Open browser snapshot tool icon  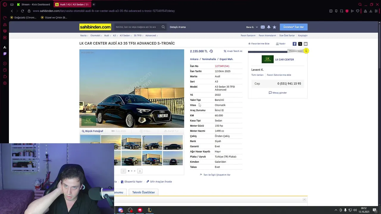click(341, 11)
